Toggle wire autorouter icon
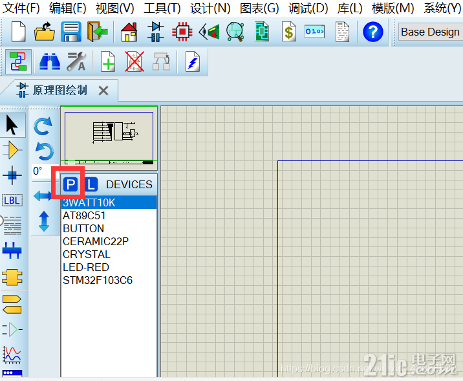The image size is (463, 381). click(x=18, y=61)
